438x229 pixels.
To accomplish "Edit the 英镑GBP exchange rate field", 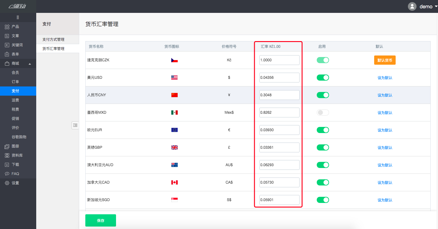I will [x=279, y=147].
